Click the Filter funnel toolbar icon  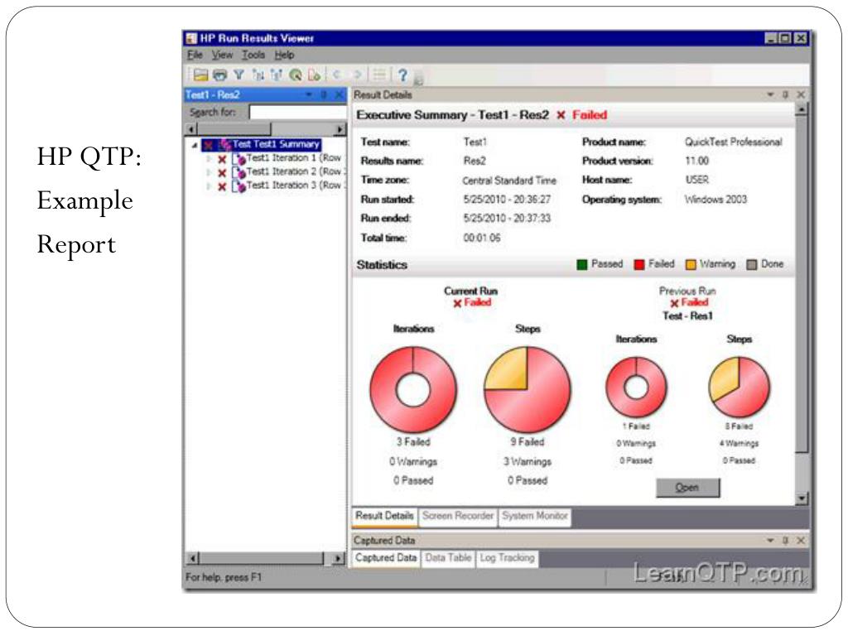click(x=238, y=75)
